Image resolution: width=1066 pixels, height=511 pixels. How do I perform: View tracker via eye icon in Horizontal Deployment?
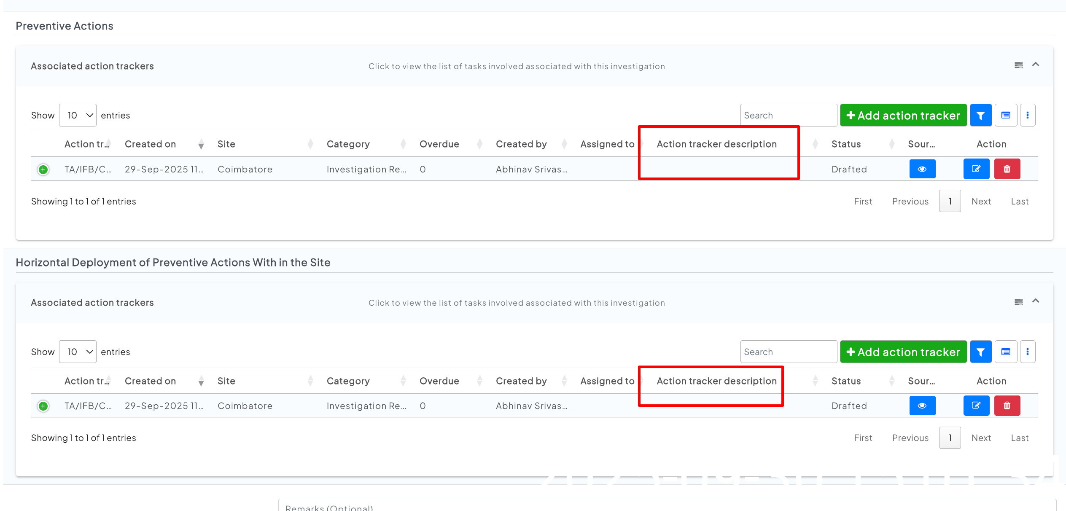(x=922, y=406)
